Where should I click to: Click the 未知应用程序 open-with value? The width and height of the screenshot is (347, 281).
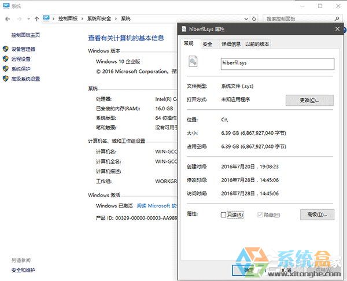pyautogui.click(x=235, y=99)
